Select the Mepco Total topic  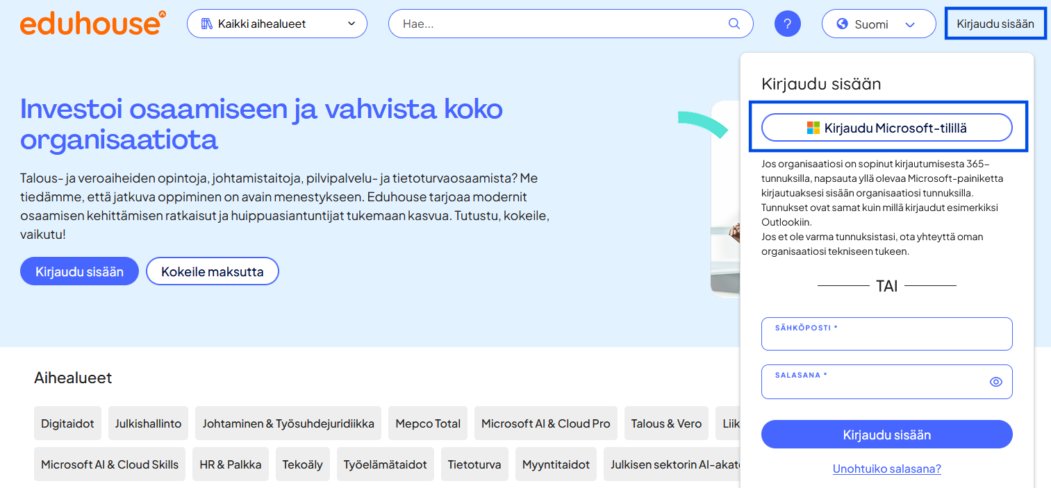[x=428, y=423]
